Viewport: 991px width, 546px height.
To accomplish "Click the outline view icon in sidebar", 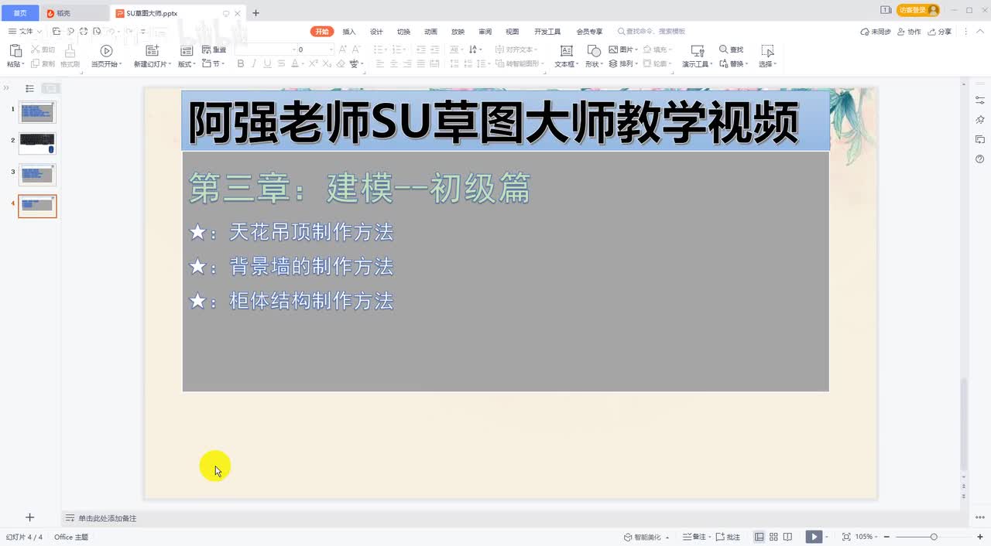I will coord(29,88).
